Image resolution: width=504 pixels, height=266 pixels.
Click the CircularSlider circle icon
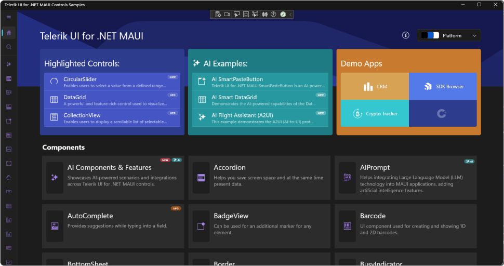point(54,81)
